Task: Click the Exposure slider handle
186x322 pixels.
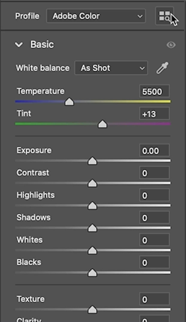Action: 92,161
